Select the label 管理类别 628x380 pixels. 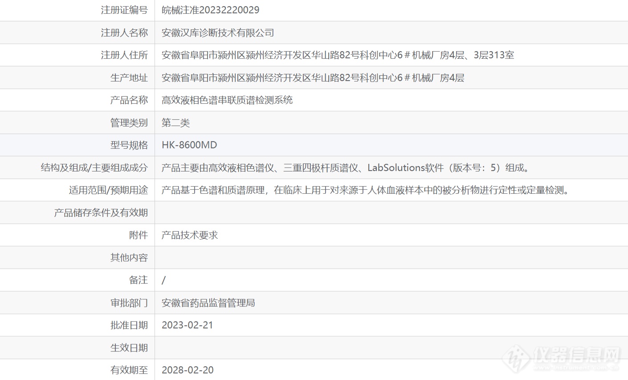(129, 123)
